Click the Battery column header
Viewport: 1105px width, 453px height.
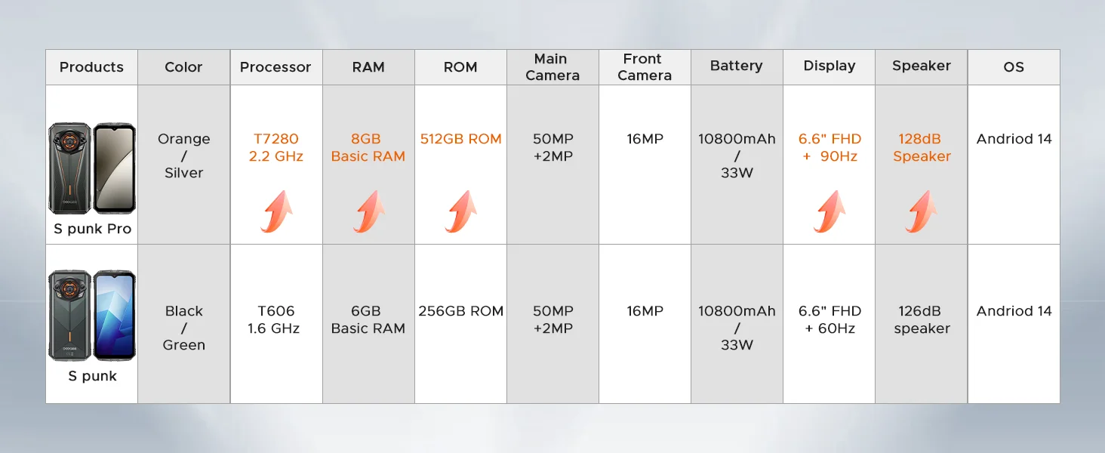[737, 66]
